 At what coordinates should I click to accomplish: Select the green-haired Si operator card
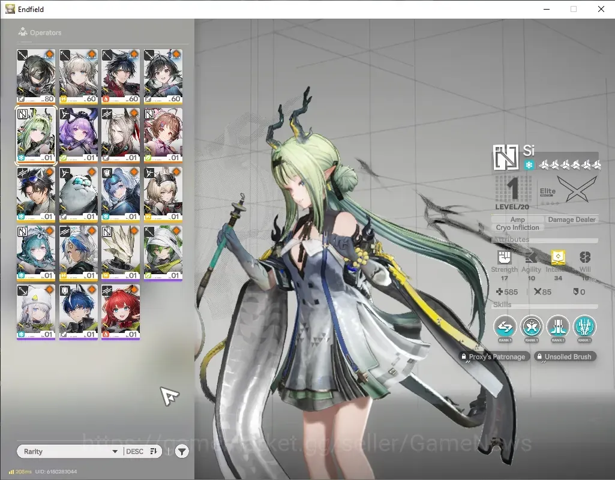[x=36, y=135]
